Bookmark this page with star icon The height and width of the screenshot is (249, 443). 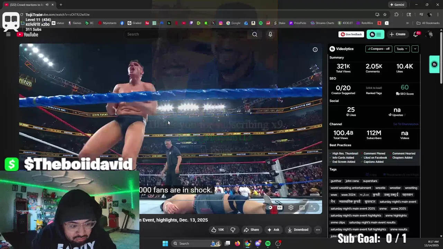385,15
